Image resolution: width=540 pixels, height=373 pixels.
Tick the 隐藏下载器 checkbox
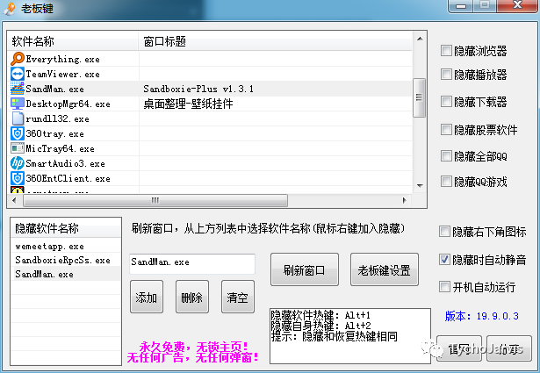pyautogui.click(x=446, y=102)
